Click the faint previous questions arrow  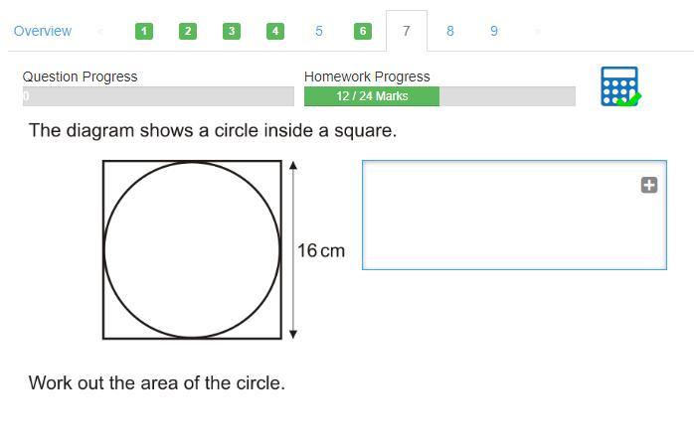[x=100, y=32]
